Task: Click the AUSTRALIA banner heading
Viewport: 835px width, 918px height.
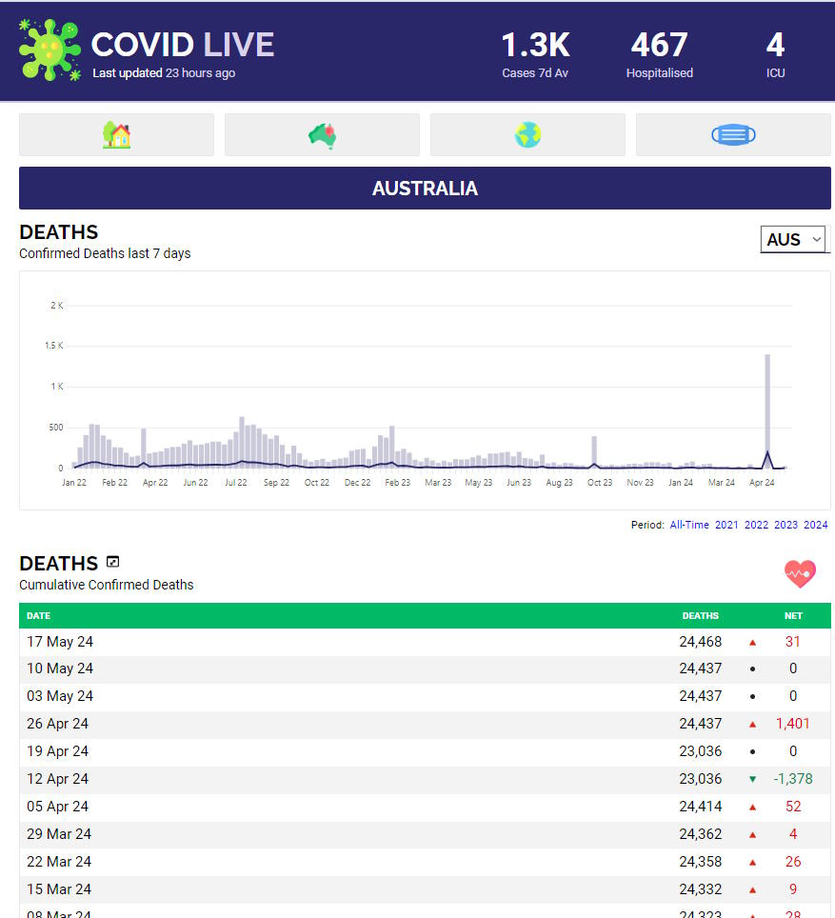Action: point(425,189)
